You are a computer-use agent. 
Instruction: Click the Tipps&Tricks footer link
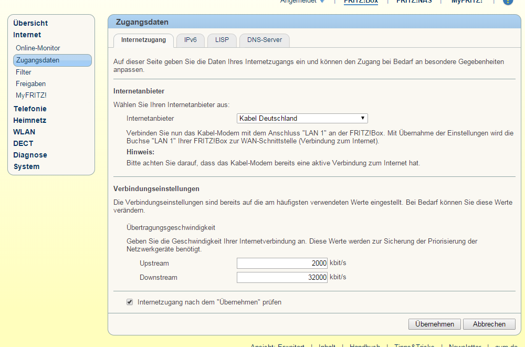(x=414, y=345)
